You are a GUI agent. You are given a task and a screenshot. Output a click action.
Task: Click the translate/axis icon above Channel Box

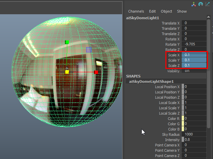click(x=194, y=4)
